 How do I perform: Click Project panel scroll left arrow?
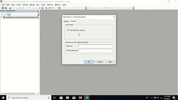coord(1,94)
